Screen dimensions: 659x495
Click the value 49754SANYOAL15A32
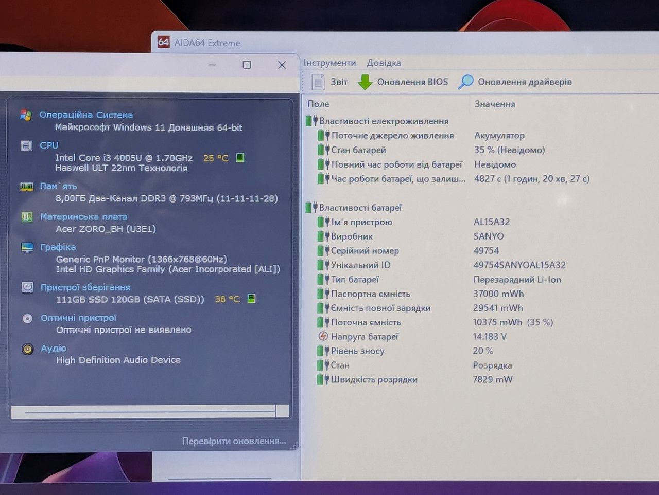tap(519, 265)
